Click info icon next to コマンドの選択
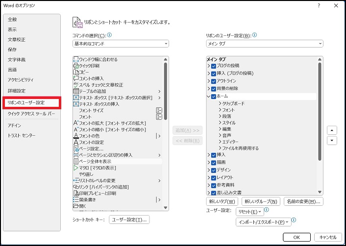346x246 pixels. pos(109,35)
